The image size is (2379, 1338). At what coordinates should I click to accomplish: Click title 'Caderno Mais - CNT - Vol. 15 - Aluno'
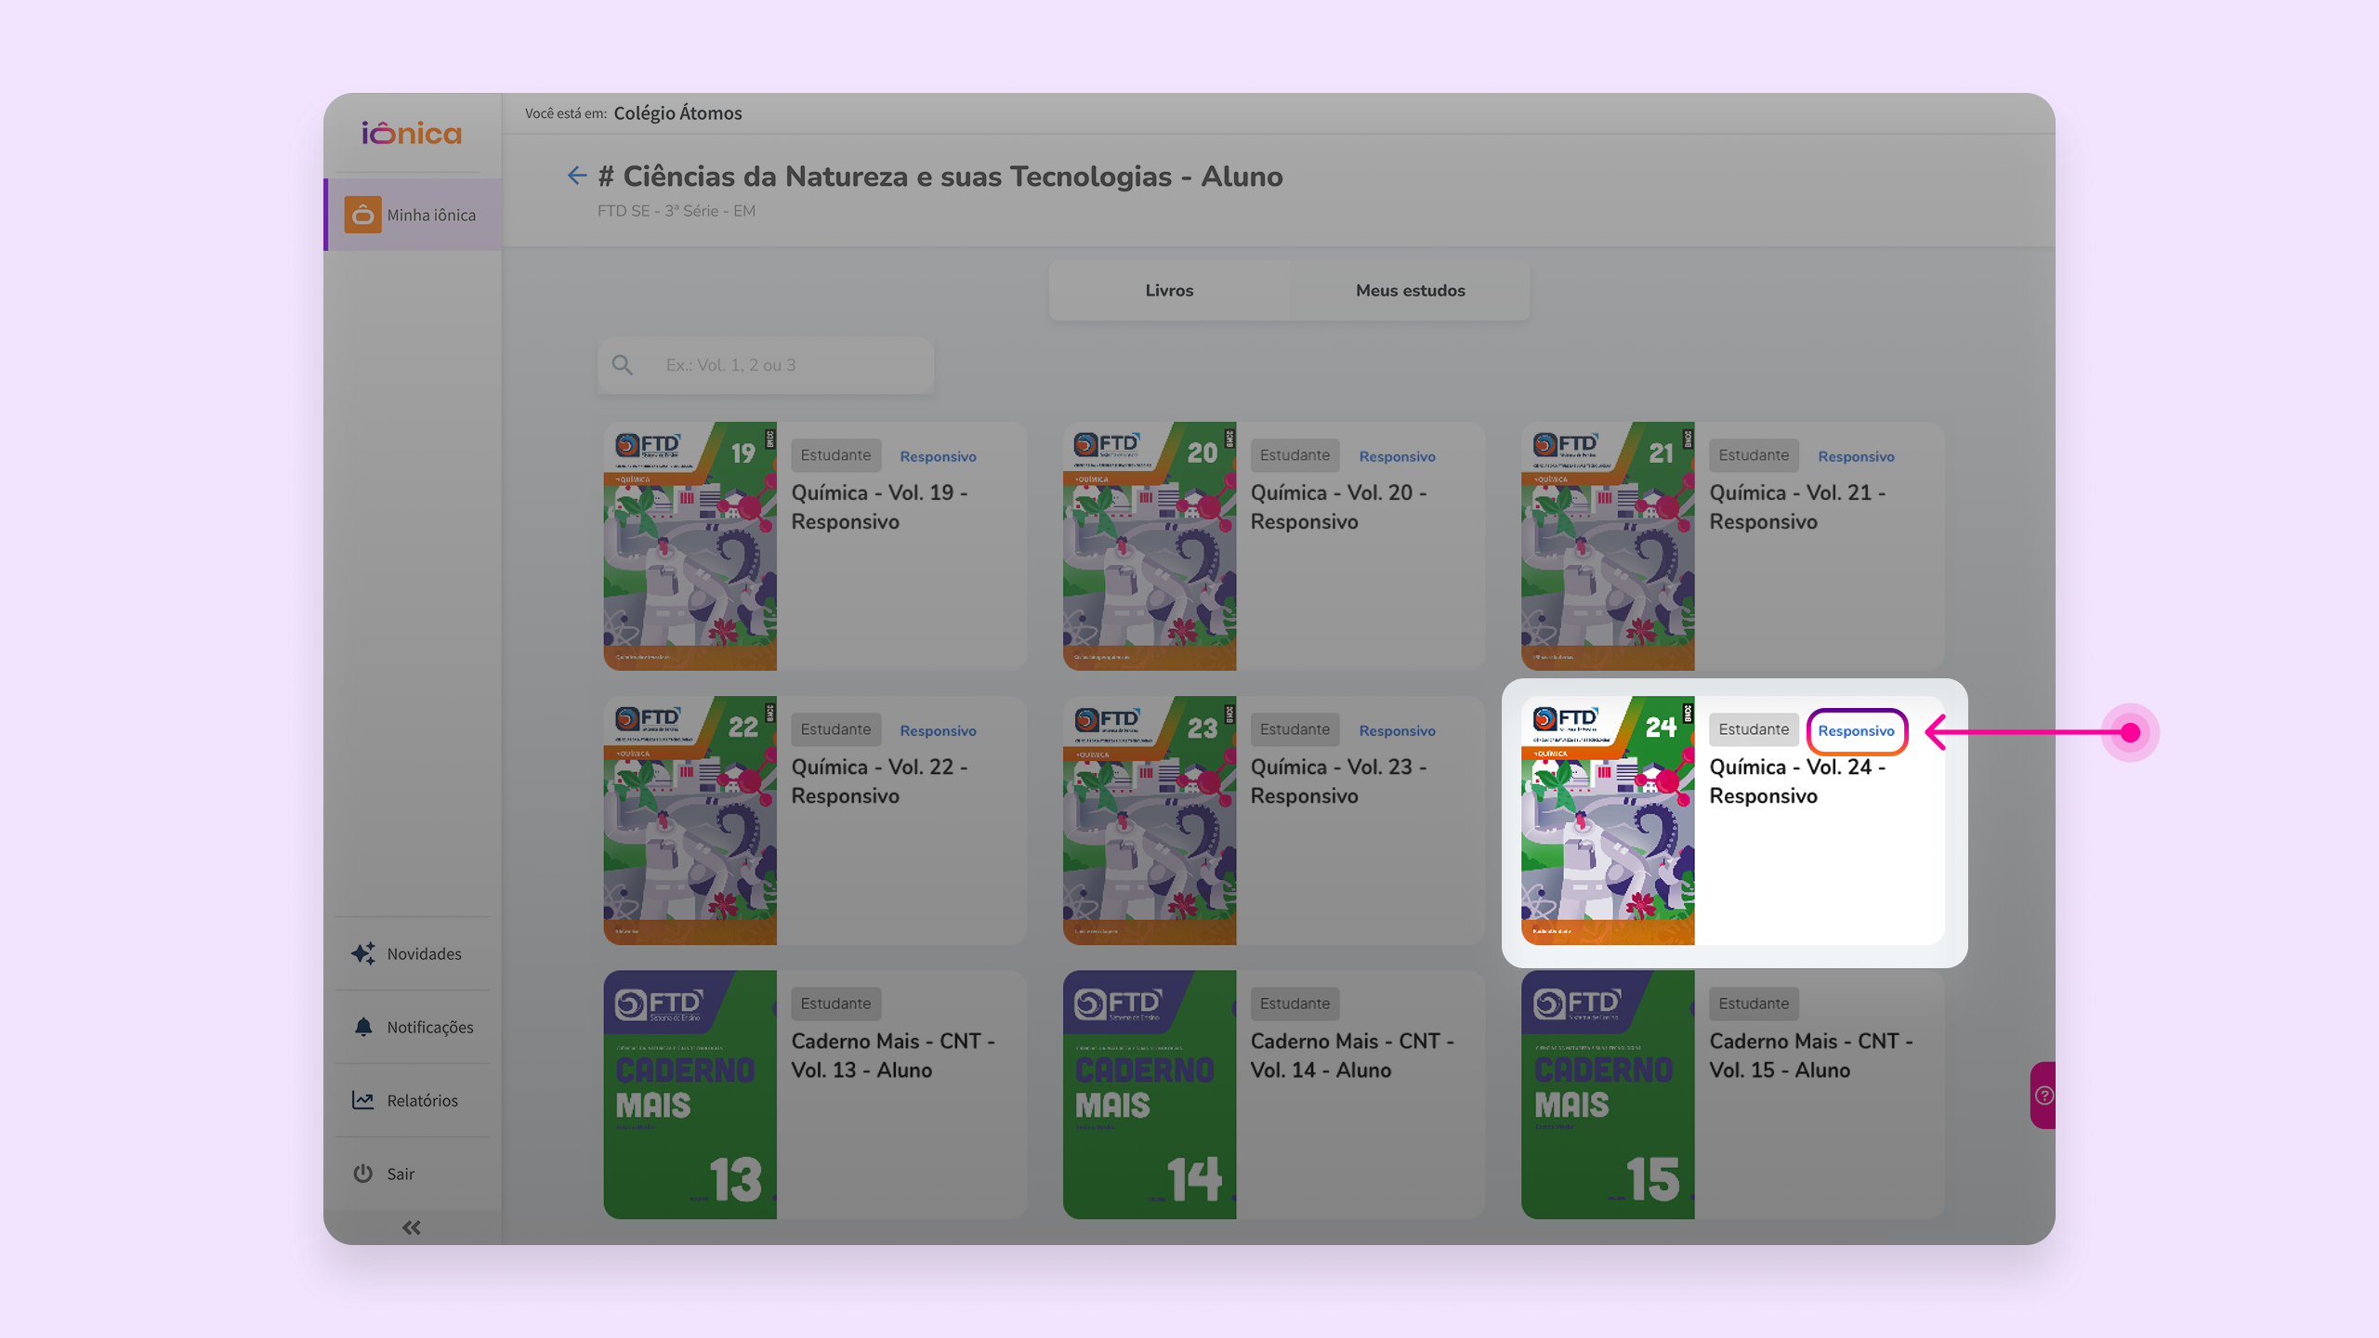click(x=1811, y=1056)
